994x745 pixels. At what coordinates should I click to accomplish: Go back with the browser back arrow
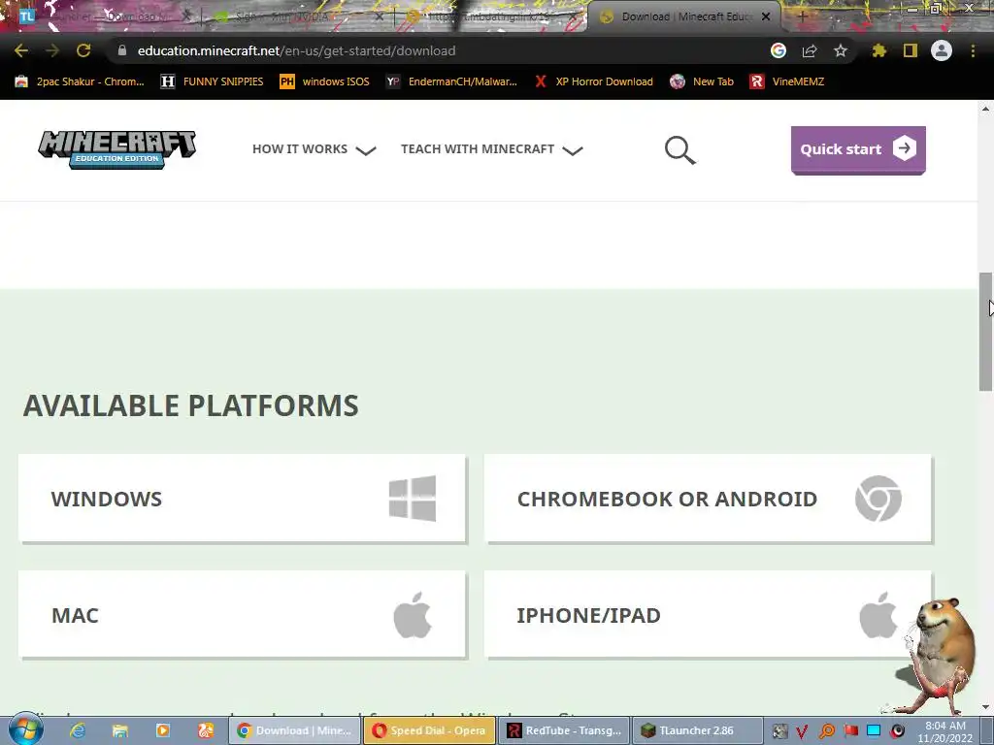[x=21, y=50]
